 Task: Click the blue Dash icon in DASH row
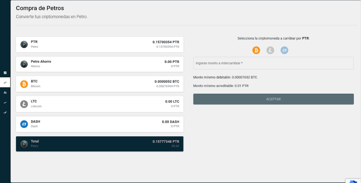pos(24,124)
